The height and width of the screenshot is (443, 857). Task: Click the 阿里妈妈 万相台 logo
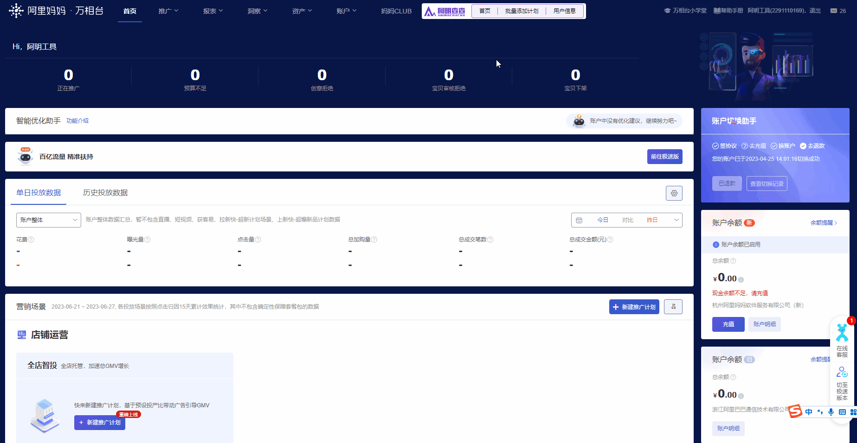tap(56, 11)
